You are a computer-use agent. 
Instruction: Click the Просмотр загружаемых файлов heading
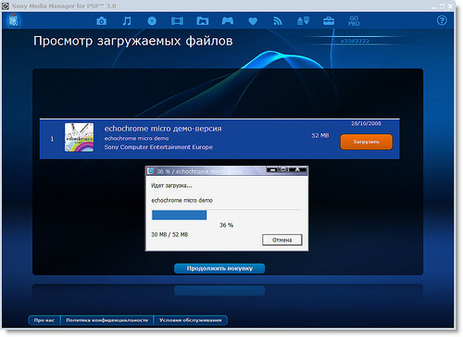click(133, 41)
